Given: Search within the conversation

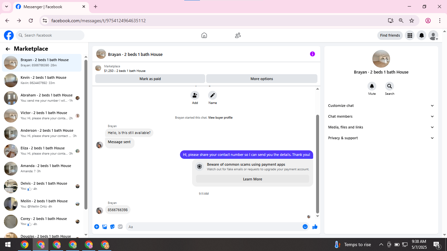Looking at the screenshot, I should pos(389,86).
